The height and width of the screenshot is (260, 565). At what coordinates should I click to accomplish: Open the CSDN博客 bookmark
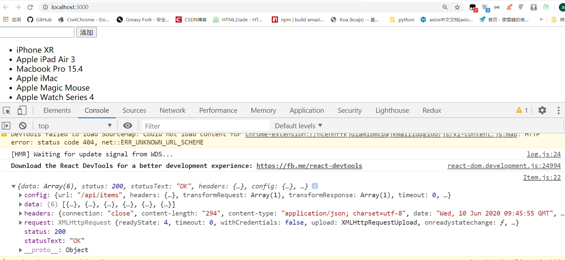click(191, 20)
